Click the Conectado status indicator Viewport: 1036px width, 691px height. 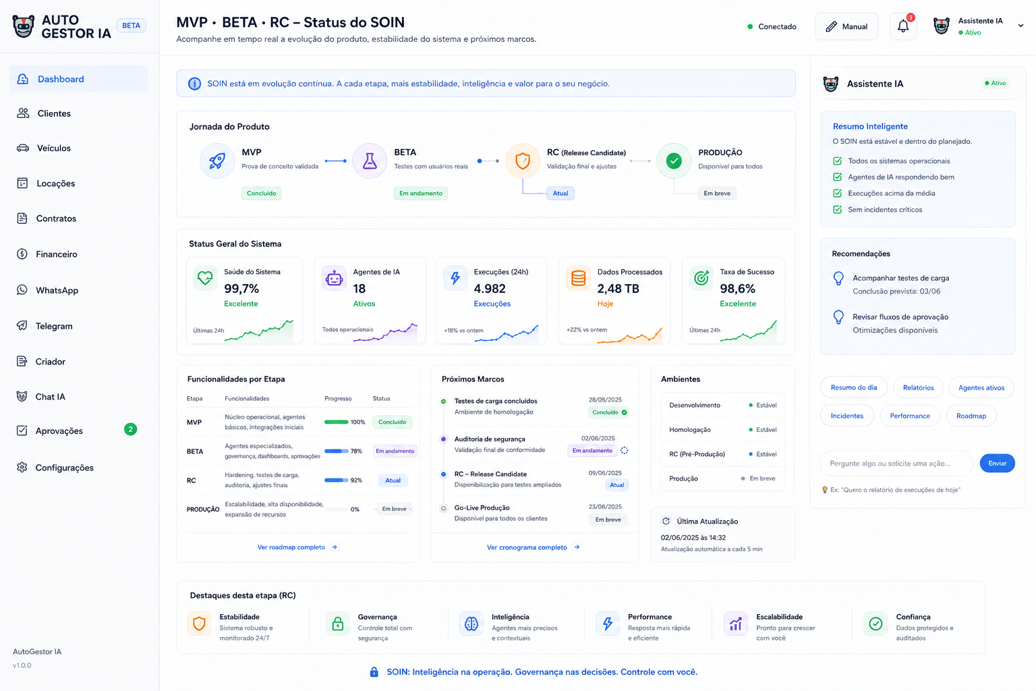pyautogui.click(x=772, y=26)
